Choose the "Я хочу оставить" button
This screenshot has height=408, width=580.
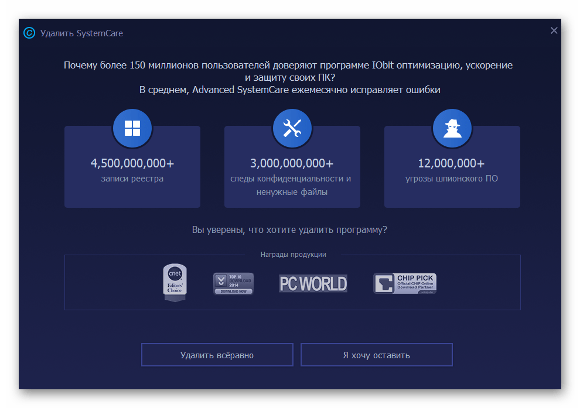click(376, 355)
